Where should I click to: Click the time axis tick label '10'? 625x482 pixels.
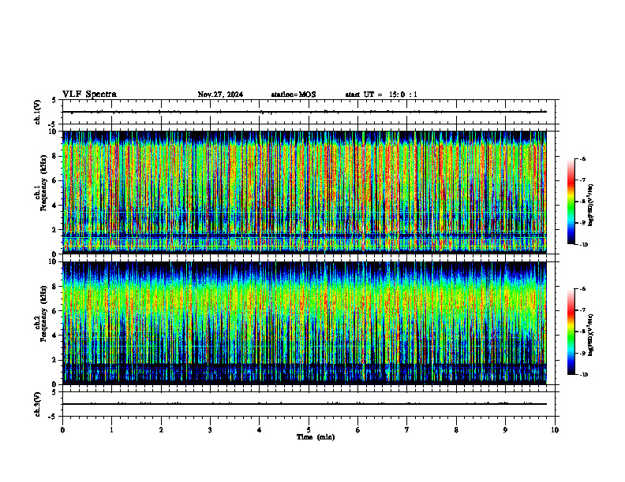tap(555, 430)
